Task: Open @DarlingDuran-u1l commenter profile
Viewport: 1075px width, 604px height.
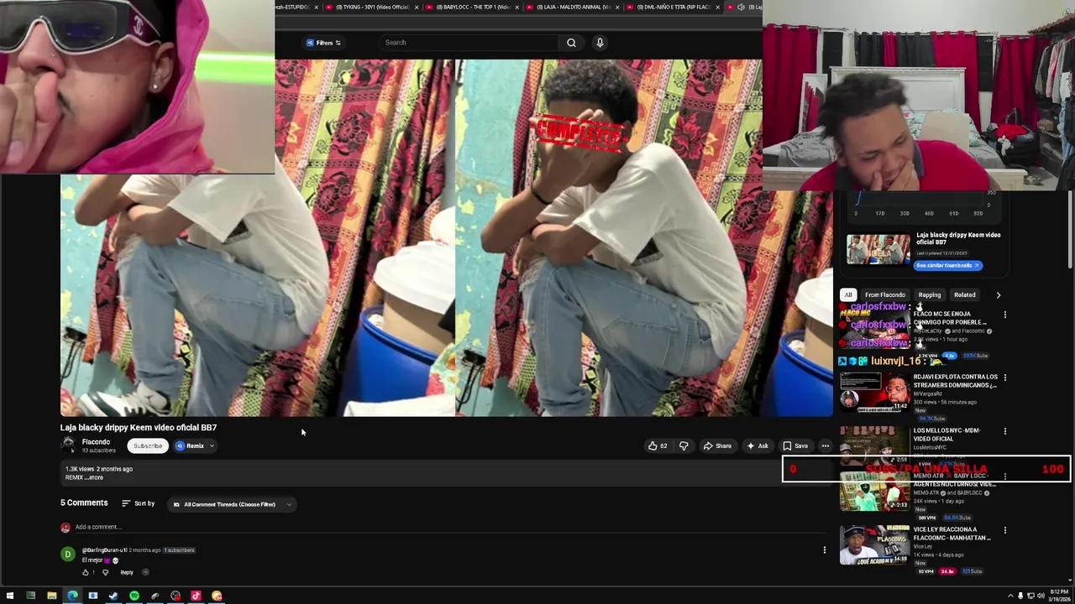Action: pyautogui.click(x=104, y=550)
